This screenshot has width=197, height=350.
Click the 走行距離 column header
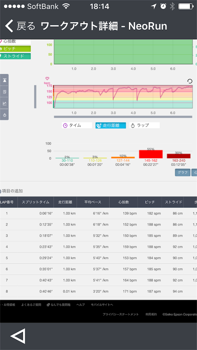(x=65, y=202)
